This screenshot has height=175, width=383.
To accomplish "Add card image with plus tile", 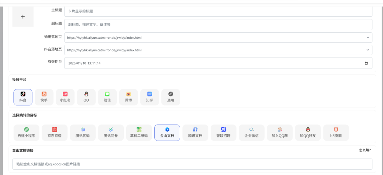I will (x=23, y=17).
